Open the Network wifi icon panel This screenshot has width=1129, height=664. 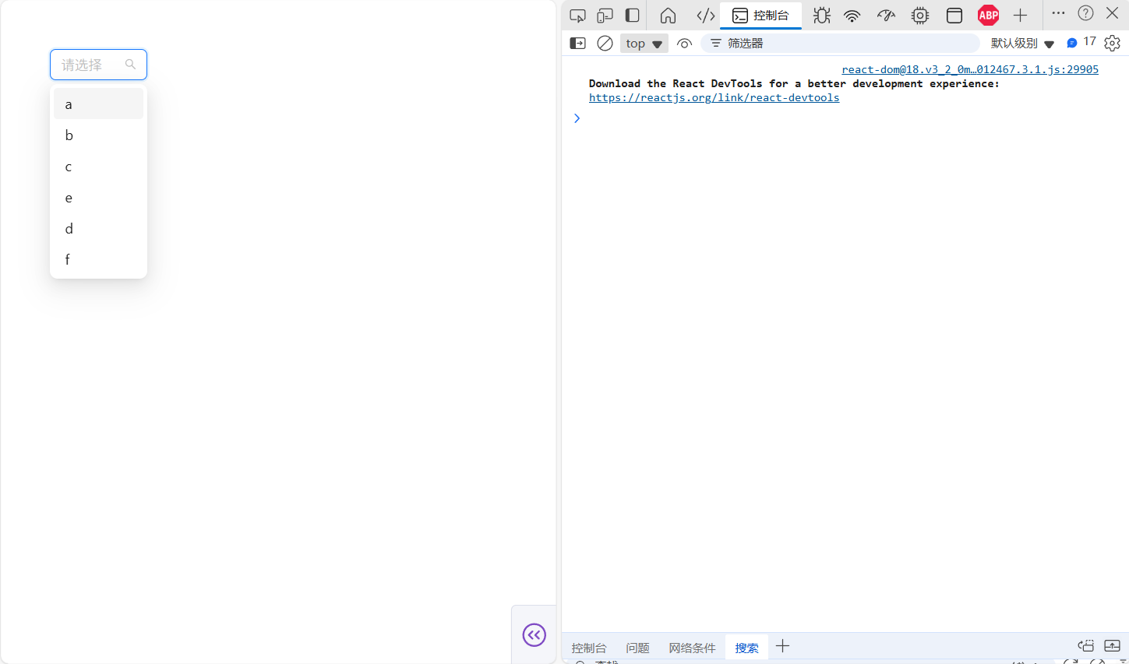[852, 16]
